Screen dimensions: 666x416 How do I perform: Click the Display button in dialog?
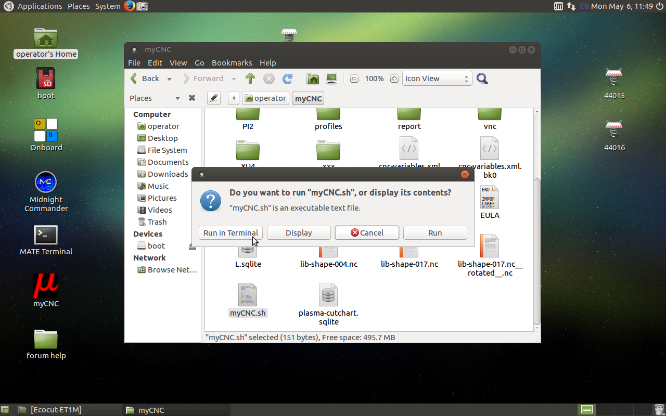coord(299,233)
